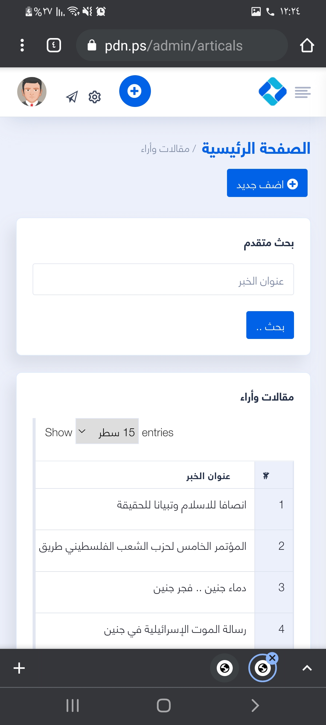
Task: Expand the bottom tab bar chevron
Action: click(x=307, y=668)
